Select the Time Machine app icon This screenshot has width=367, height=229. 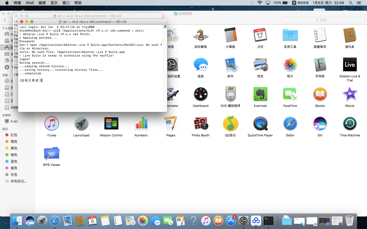(x=350, y=124)
